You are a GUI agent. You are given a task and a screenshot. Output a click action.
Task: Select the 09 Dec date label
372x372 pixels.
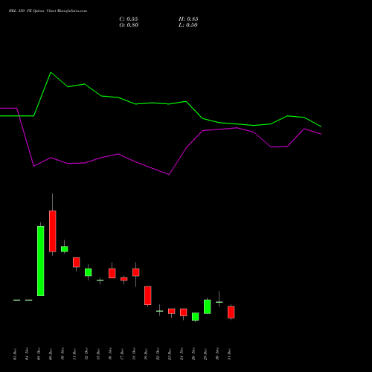point(51,354)
